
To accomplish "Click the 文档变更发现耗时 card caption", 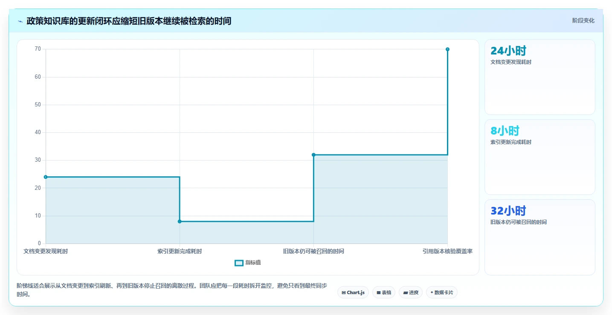I will pyautogui.click(x=511, y=62).
